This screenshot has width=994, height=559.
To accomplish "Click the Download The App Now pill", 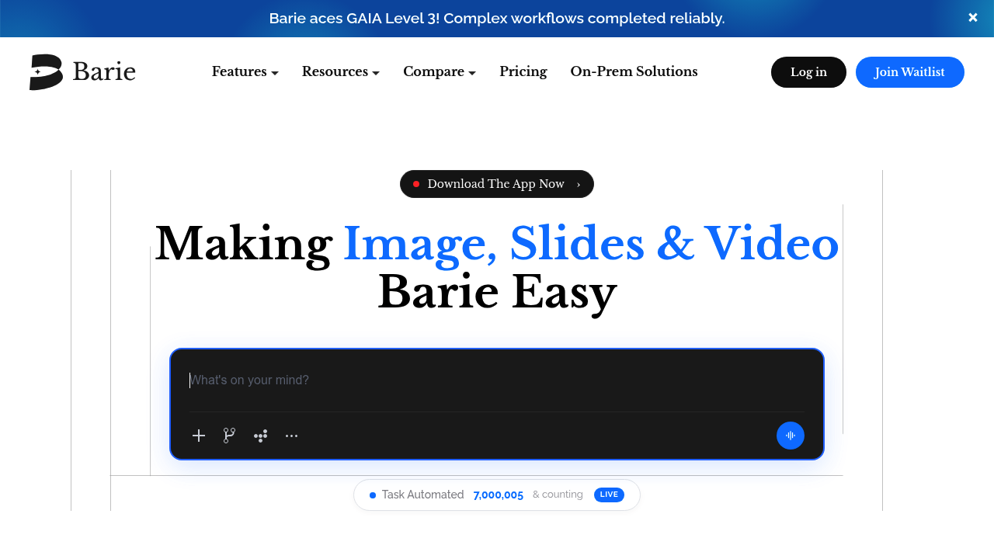I will click(x=497, y=184).
